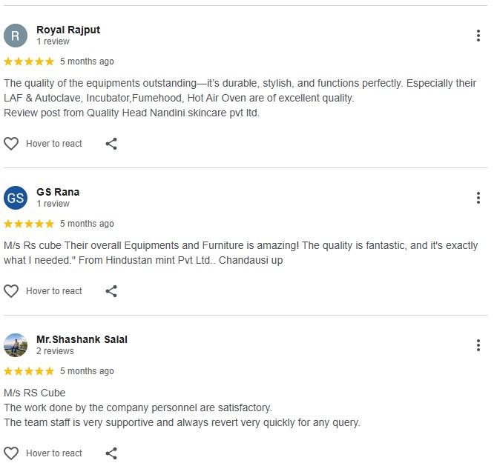Open Royal Rajput's profile avatar
The height and width of the screenshot is (466, 497).
[16, 36]
